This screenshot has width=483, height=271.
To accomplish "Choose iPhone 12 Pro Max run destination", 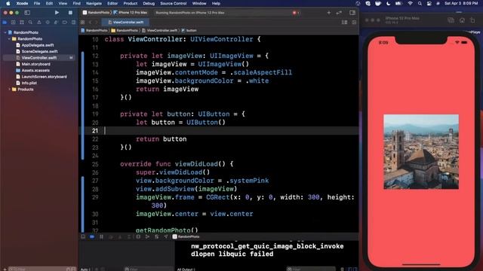I will 131,13.
